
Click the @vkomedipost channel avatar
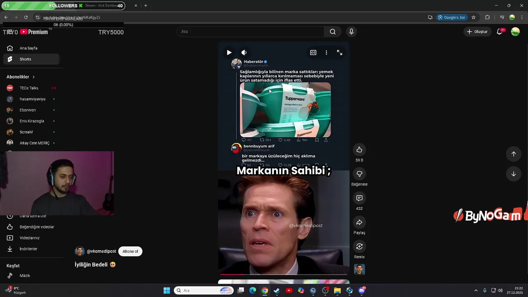point(80,251)
